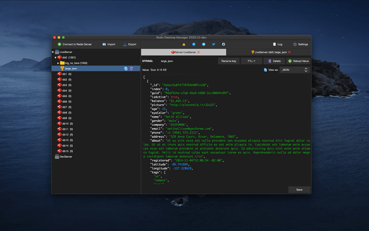Click the copy value icon near View as
The image size is (369, 231).
tap(265, 70)
